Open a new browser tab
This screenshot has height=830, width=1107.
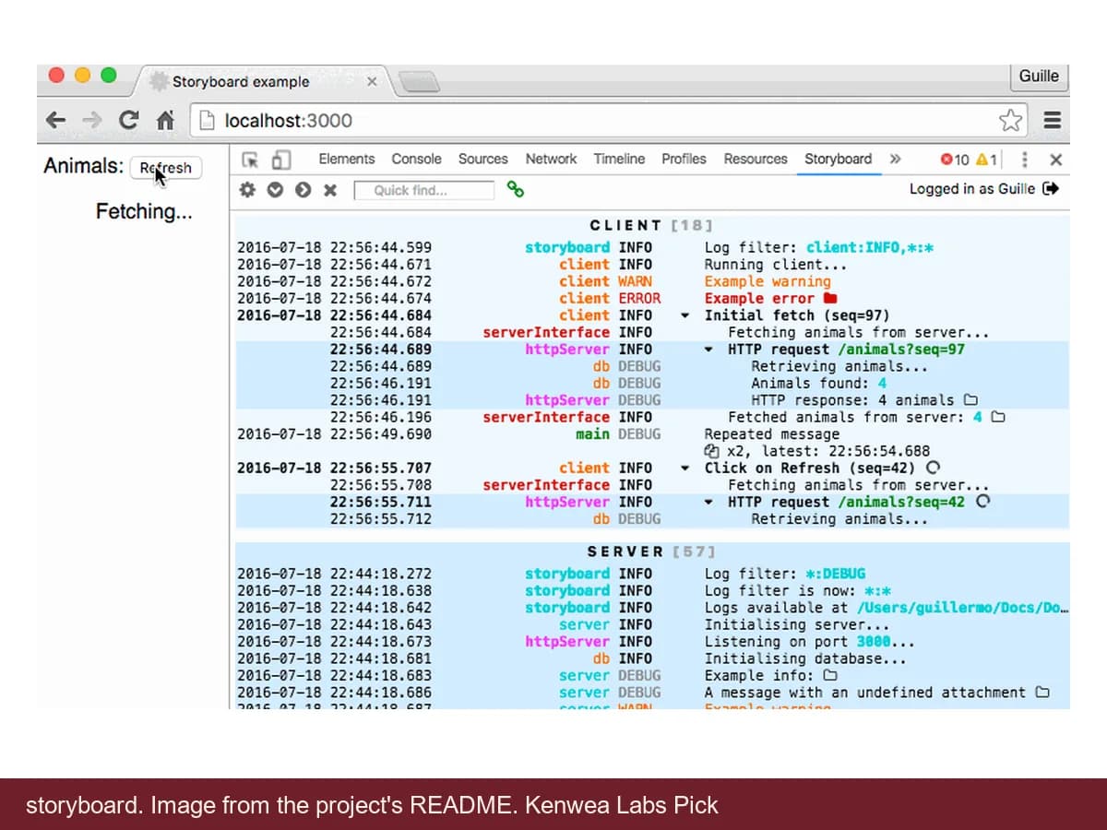418,83
